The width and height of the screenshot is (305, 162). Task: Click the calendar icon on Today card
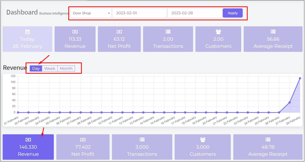click(x=27, y=32)
